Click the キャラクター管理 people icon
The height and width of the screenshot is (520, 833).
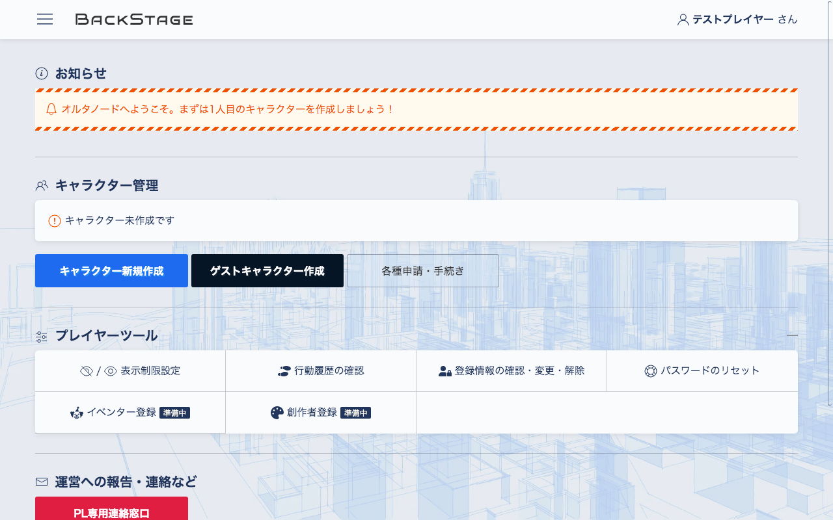point(42,186)
